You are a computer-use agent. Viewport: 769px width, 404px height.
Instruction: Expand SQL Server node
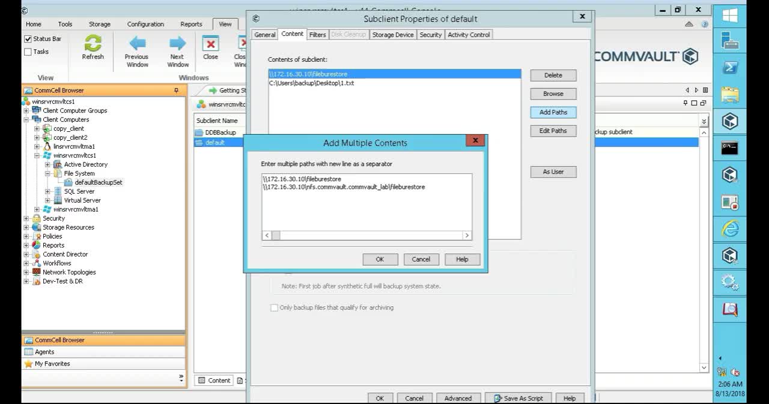47,192
